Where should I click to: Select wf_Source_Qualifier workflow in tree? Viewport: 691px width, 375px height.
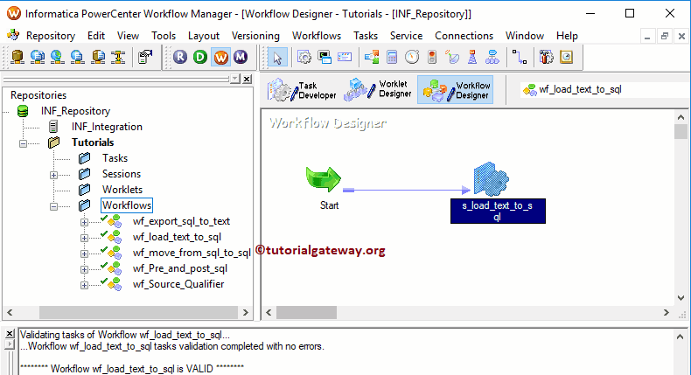pyautogui.click(x=178, y=285)
